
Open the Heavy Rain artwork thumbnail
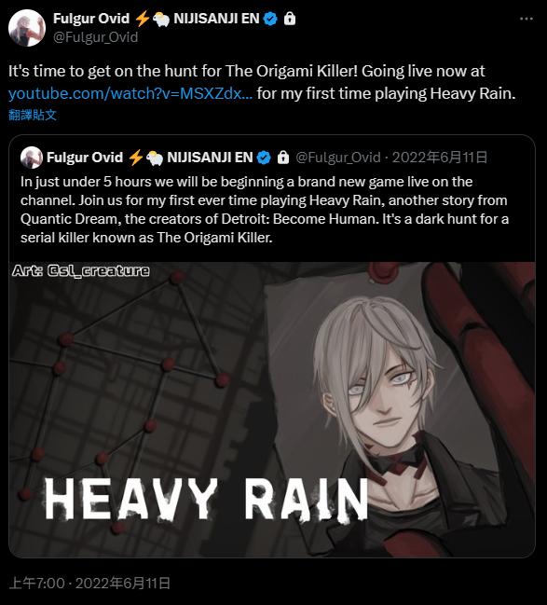[272, 410]
